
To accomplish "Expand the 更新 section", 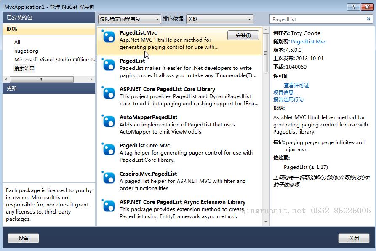I will pyautogui.click(x=49, y=88).
